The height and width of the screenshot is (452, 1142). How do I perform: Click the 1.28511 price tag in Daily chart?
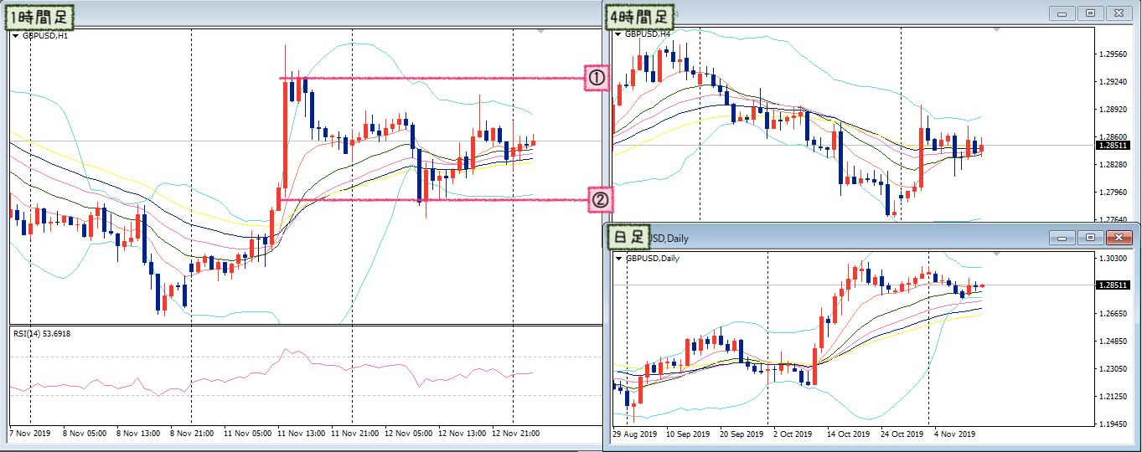pos(1113,285)
